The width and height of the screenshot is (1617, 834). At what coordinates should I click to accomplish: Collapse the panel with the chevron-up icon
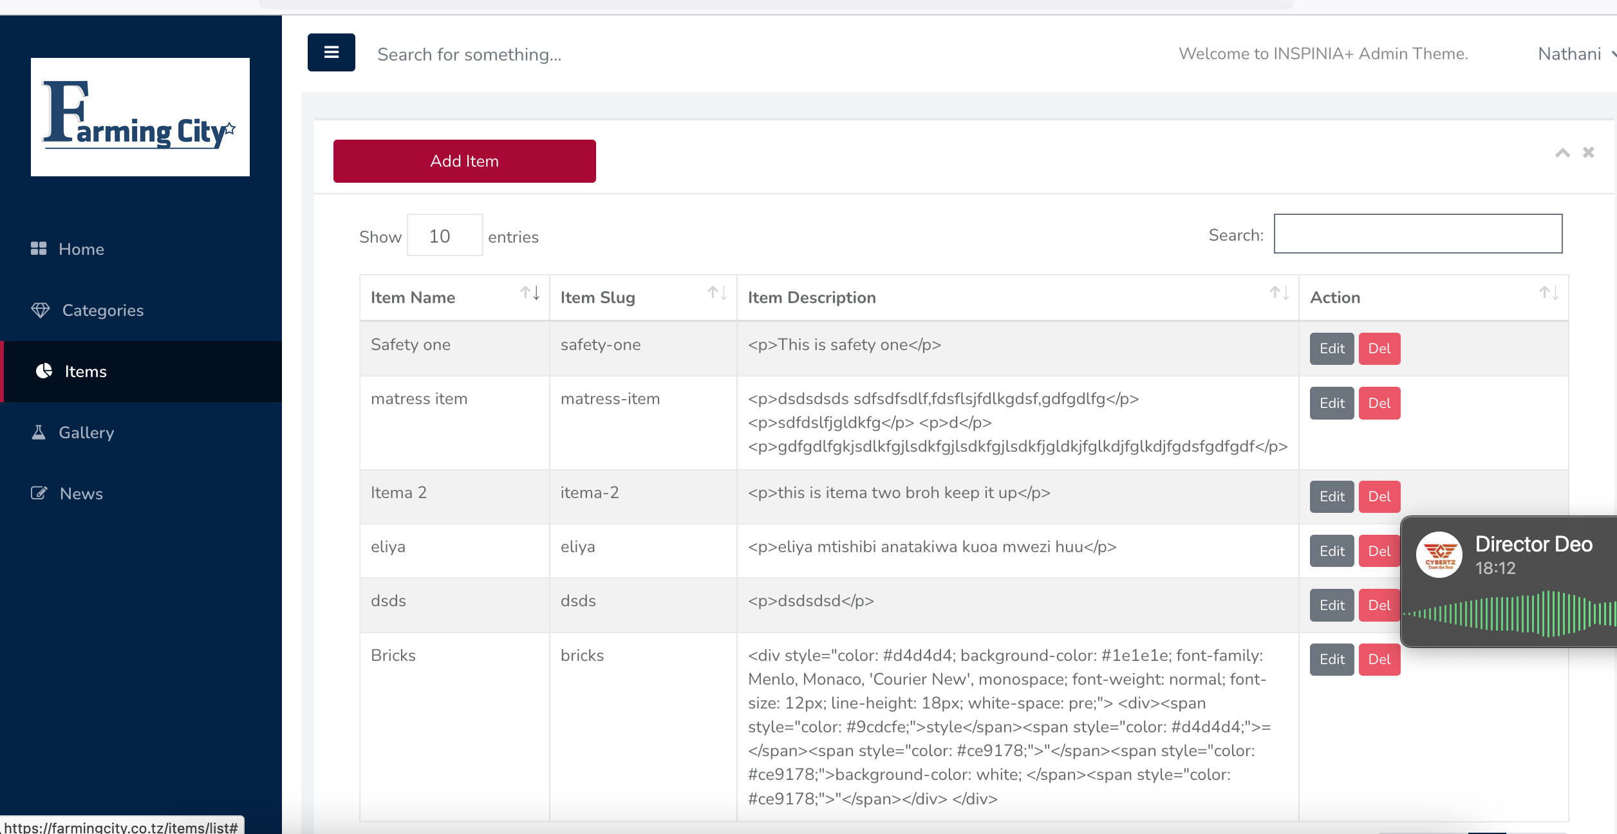pyautogui.click(x=1562, y=153)
